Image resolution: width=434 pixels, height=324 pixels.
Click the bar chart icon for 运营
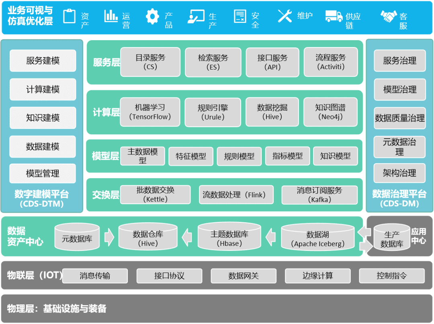point(111,16)
